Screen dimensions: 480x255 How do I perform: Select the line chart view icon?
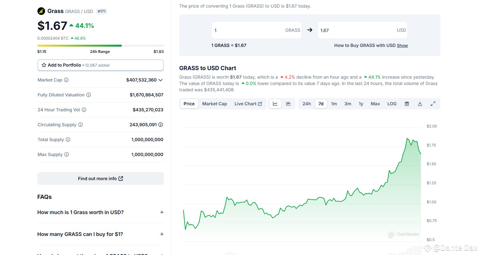pos(275,103)
